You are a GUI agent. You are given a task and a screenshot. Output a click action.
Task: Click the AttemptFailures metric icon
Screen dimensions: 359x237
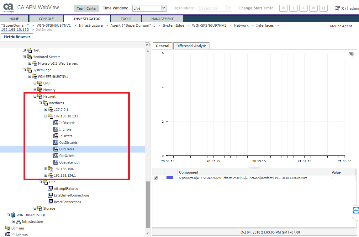point(50,189)
